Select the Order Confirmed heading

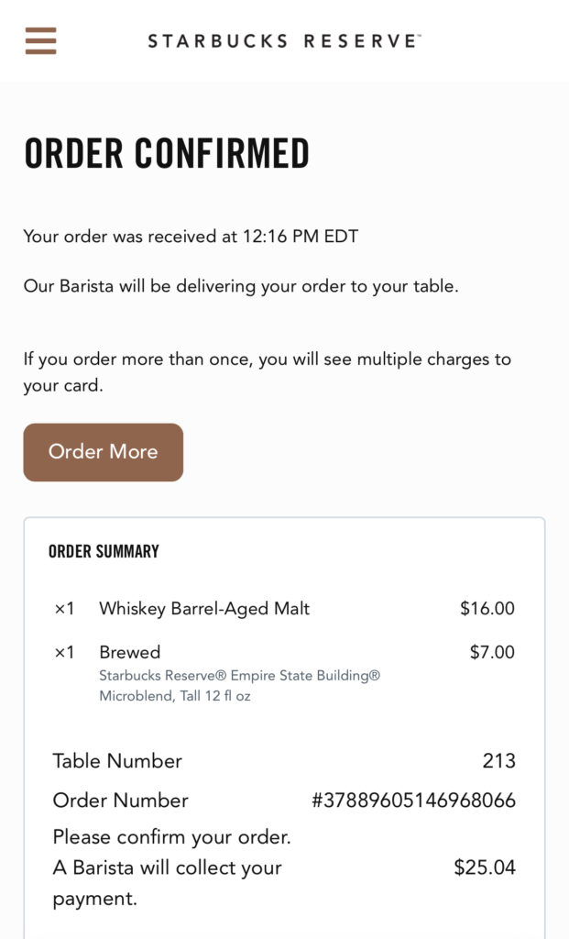(167, 153)
